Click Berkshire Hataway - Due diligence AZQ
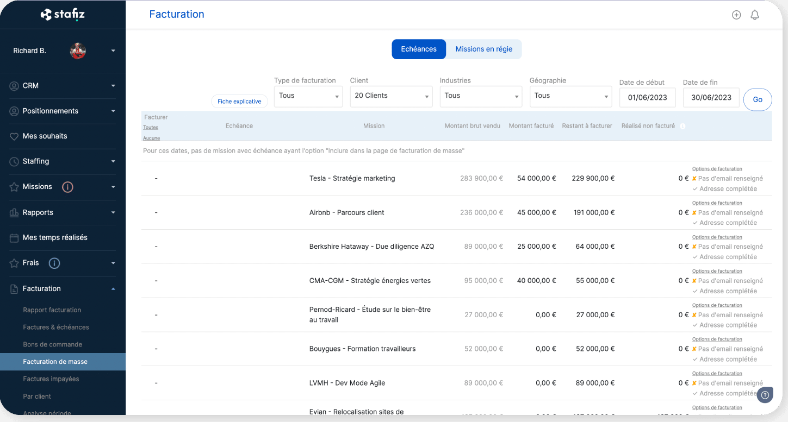The height and width of the screenshot is (422, 788). [372, 247]
